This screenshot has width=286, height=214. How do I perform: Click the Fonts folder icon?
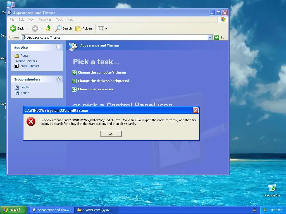[x=16, y=56]
